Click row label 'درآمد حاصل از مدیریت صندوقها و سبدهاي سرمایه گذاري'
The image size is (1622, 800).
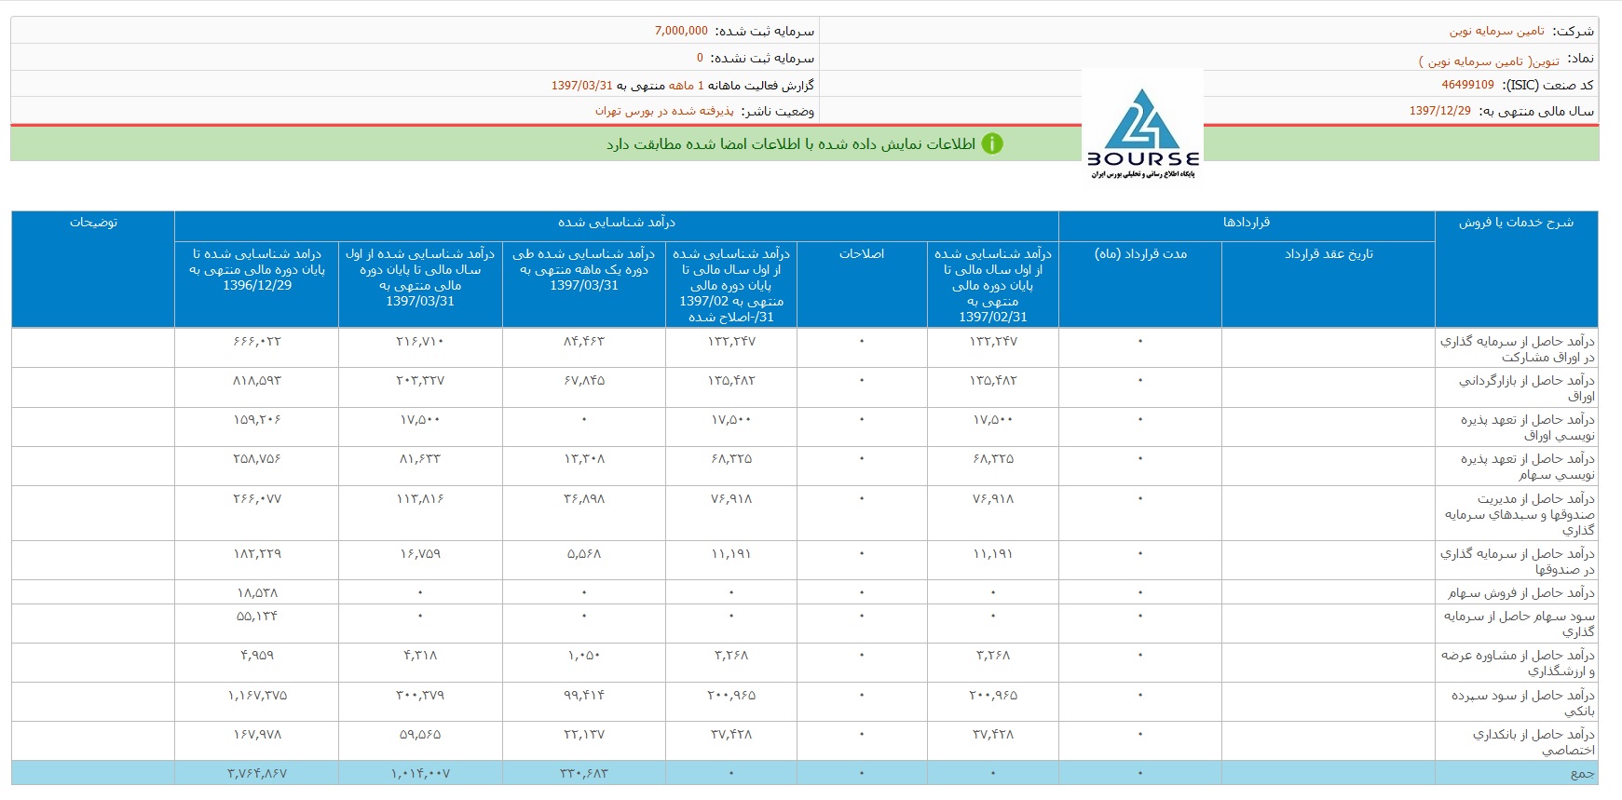pyautogui.click(x=1520, y=514)
